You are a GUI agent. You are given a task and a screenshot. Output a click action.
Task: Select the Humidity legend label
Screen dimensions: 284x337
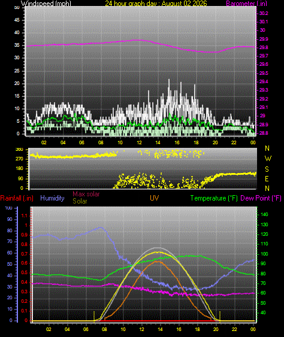52,198
